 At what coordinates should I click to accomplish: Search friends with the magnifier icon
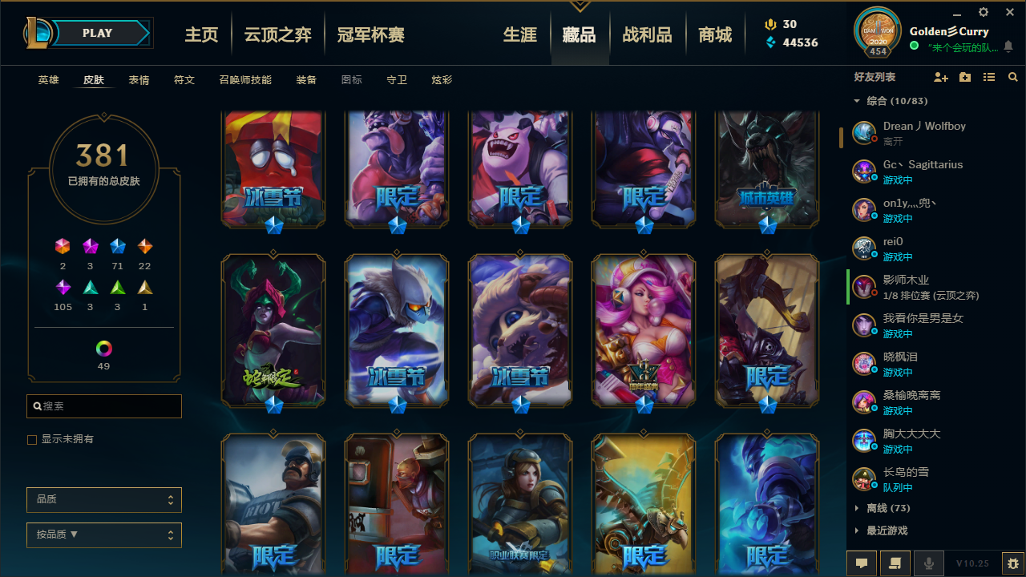(x=1013, y=77)
